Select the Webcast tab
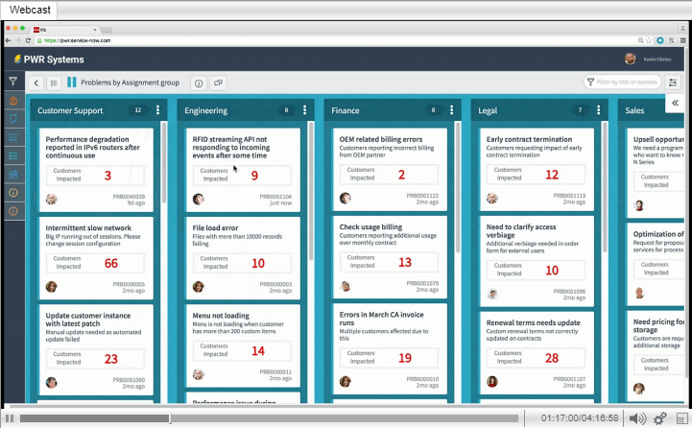 click(30, 10)
